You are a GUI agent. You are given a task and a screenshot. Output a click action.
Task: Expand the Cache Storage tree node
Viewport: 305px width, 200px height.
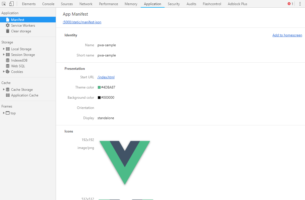coord(4,89)
